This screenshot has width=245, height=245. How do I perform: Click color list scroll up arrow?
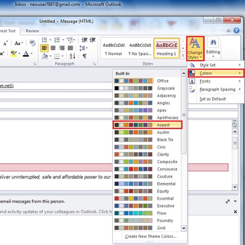click(184, 73)
